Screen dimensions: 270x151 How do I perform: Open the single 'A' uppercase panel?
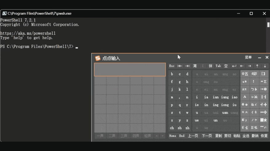[x=245, y=97]
